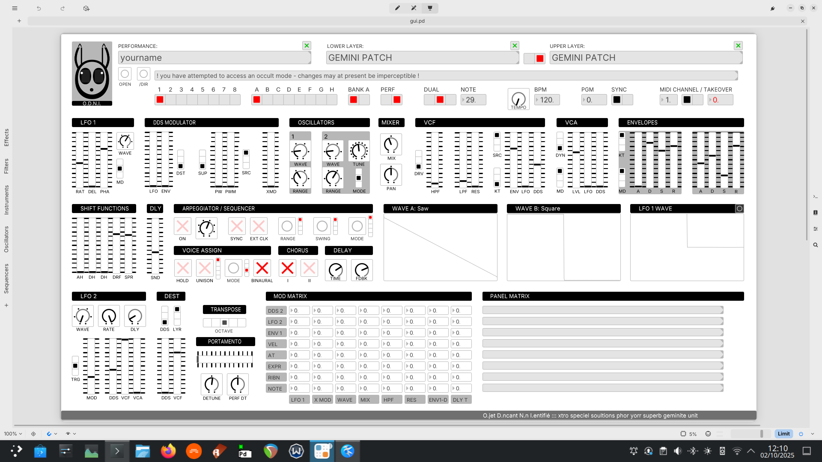Image resolution: width=822 pixels, height=462 pixels.
Task: Select the gui.pd tab
Action: pos(417,21)
